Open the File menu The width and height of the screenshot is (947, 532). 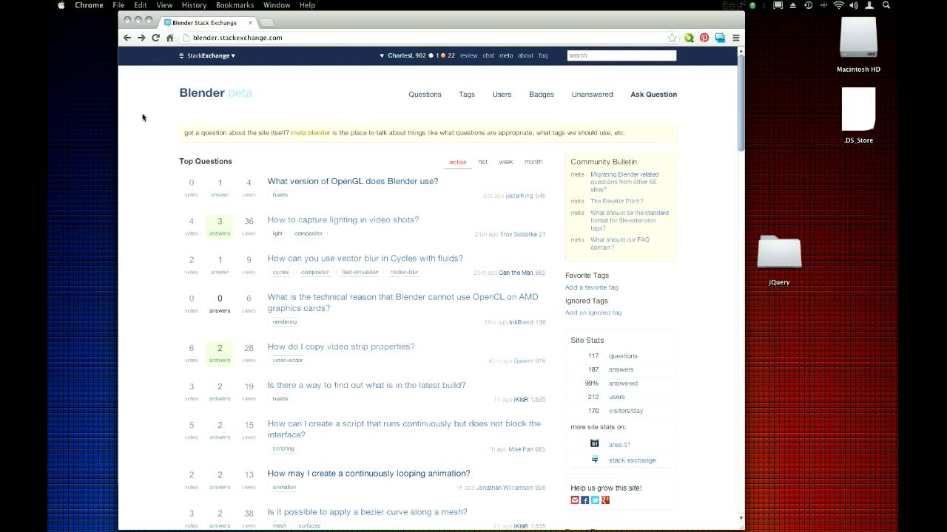click(x=118, y=5)
